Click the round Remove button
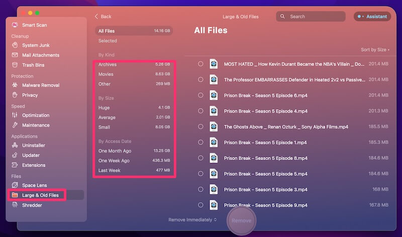The height and width of the screenshot is (237, 402). pos(241,220)
